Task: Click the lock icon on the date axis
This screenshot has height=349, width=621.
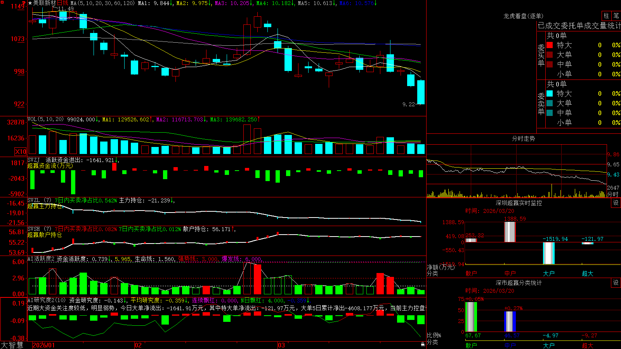Action: point(423,344)
